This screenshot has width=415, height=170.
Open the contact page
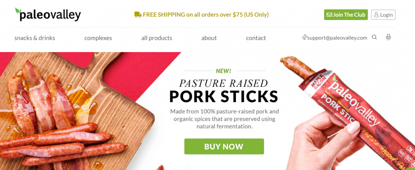[256, 38]
